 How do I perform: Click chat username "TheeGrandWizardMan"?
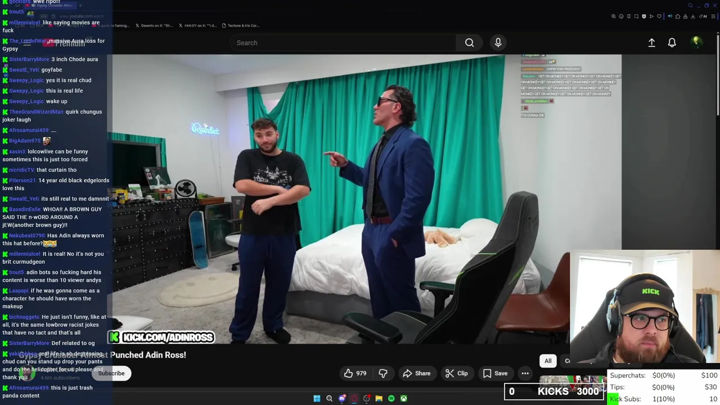pos(36,112)
